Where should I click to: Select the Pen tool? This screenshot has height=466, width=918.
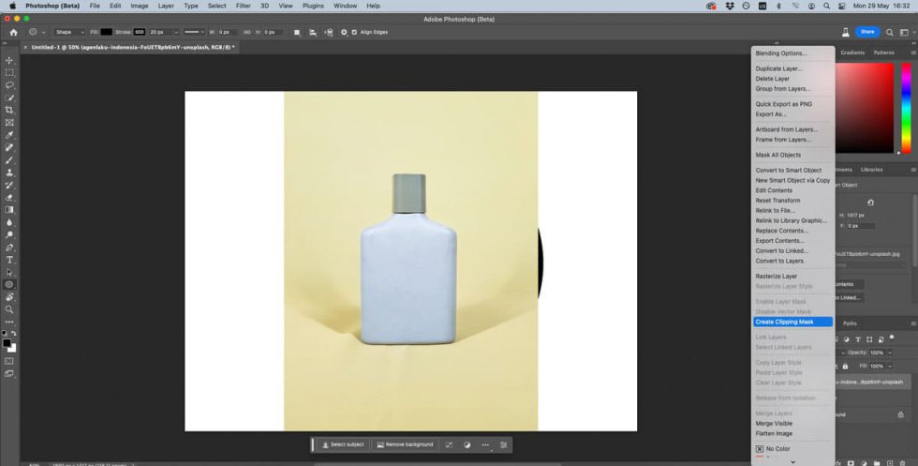(x=9, y=248)
